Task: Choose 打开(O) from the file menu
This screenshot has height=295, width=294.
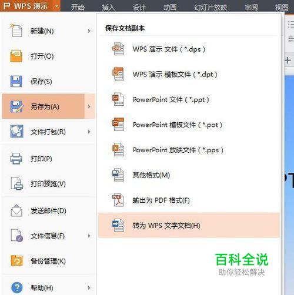Action: (x=49, y=56)
